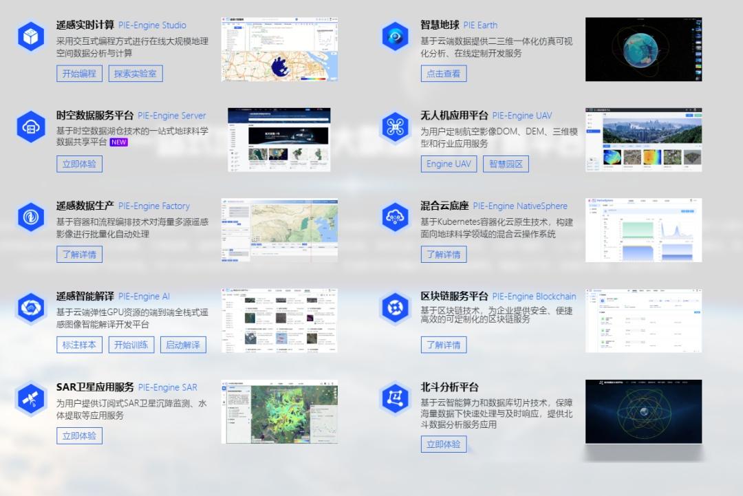Open the 探索实验室 page
743x496 pixels.
pos(137,74)
